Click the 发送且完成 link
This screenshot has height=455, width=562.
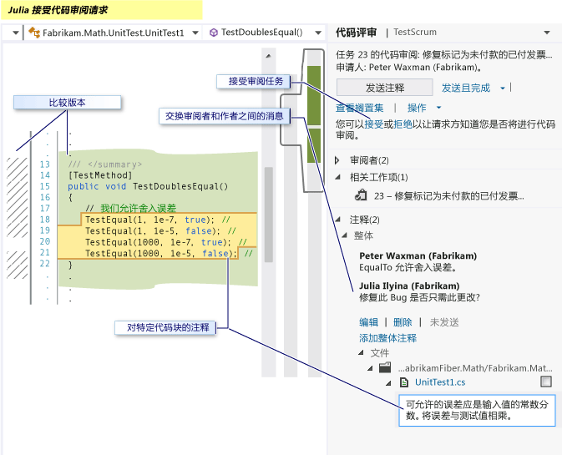click(466, 88)
